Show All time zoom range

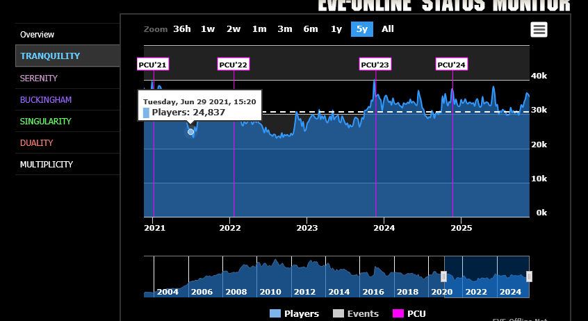pos(388,29)
